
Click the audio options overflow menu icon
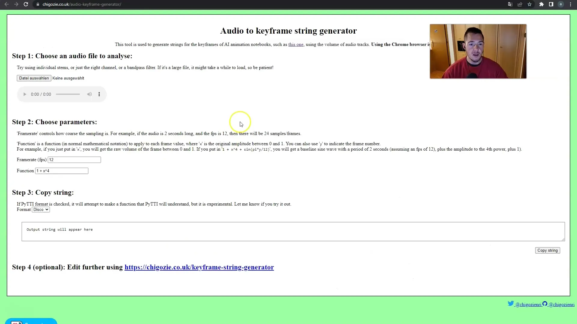(x=99, y=94)
